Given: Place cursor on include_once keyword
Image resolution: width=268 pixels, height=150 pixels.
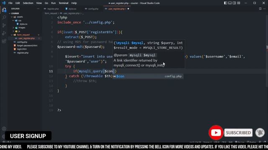Looking at the screenshot, I should pyautogui.click(x=69, y=22).
